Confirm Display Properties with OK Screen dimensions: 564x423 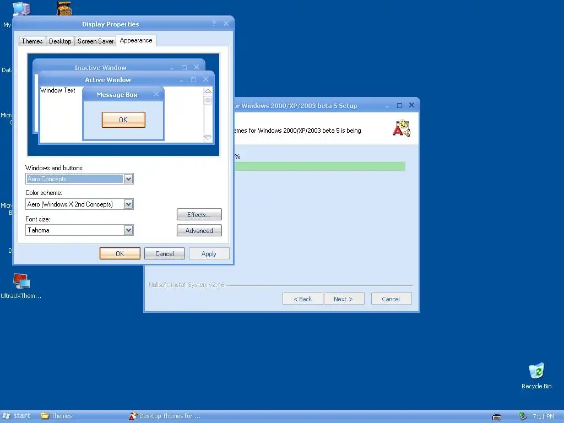[x=120, y=253]
